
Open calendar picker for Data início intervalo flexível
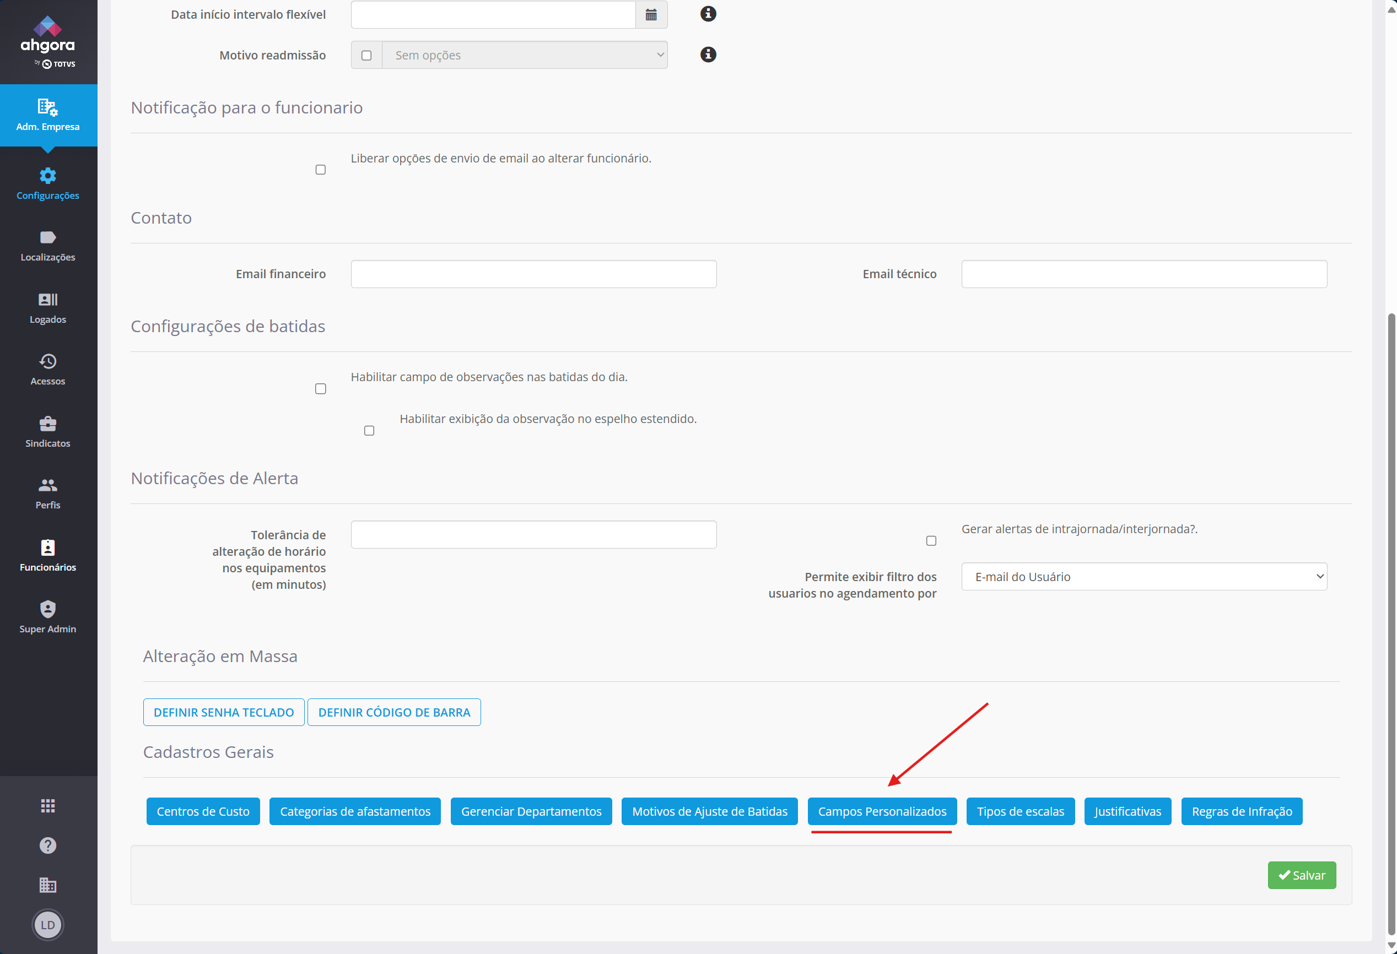pyautogui.click(x=651, y=14)
